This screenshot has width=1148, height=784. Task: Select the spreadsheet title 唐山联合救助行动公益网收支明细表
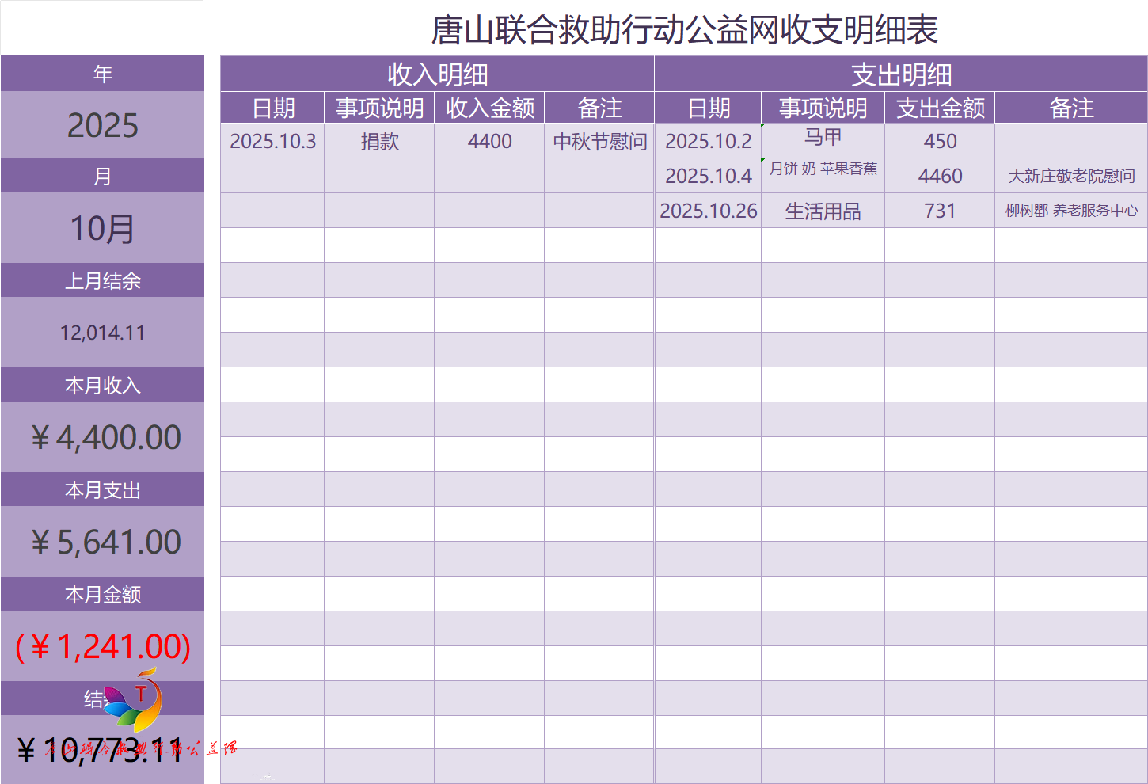pyautogui.click(x=684, y=30)
